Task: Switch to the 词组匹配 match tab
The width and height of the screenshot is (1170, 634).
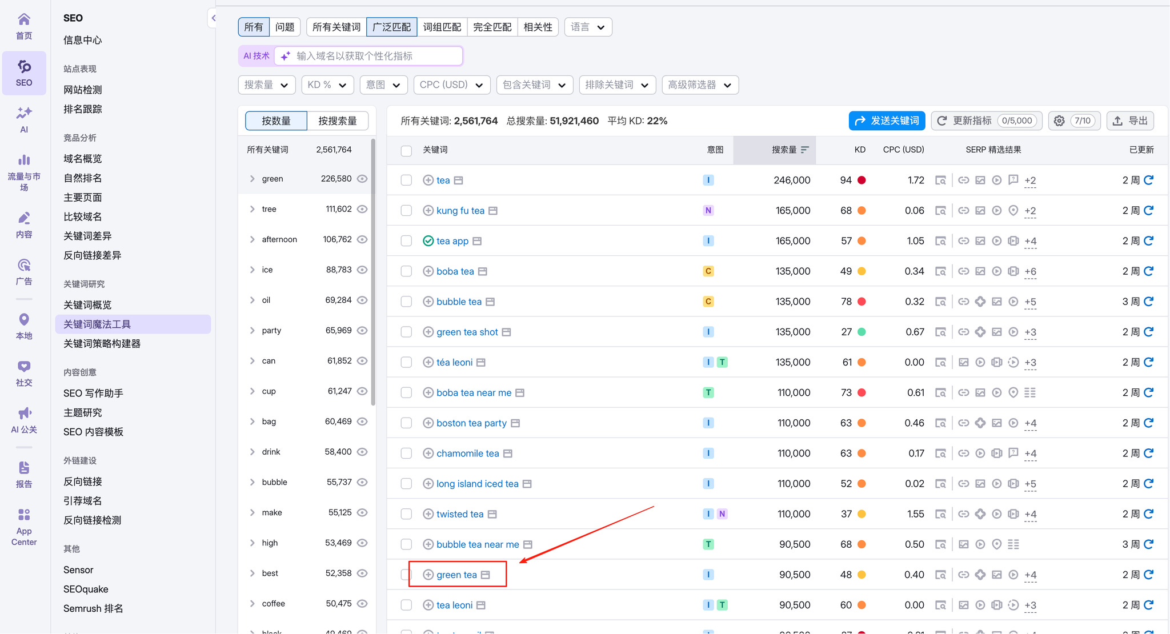Action: tap(442, 27)
